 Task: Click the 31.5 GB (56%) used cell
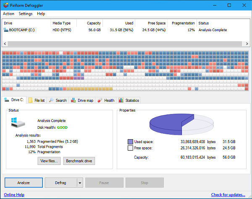click(x=121, y=30)
